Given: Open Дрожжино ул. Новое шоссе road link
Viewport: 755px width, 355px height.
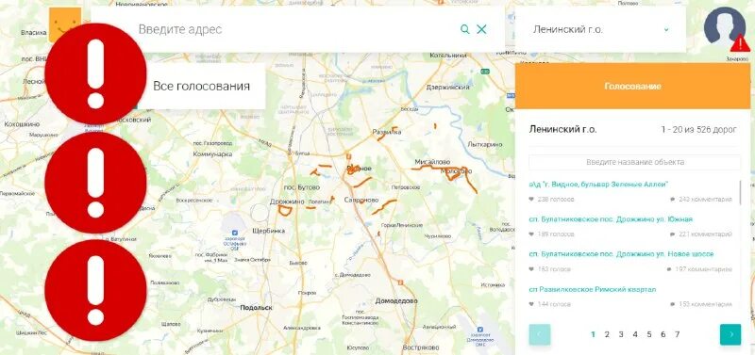Looking at the screenshot, I should [x=621, y=253].
